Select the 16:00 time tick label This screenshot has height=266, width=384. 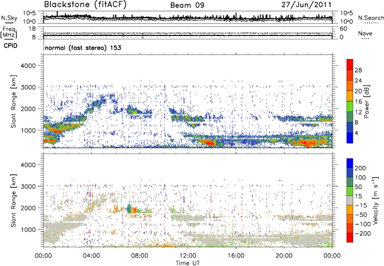[236, 256]
